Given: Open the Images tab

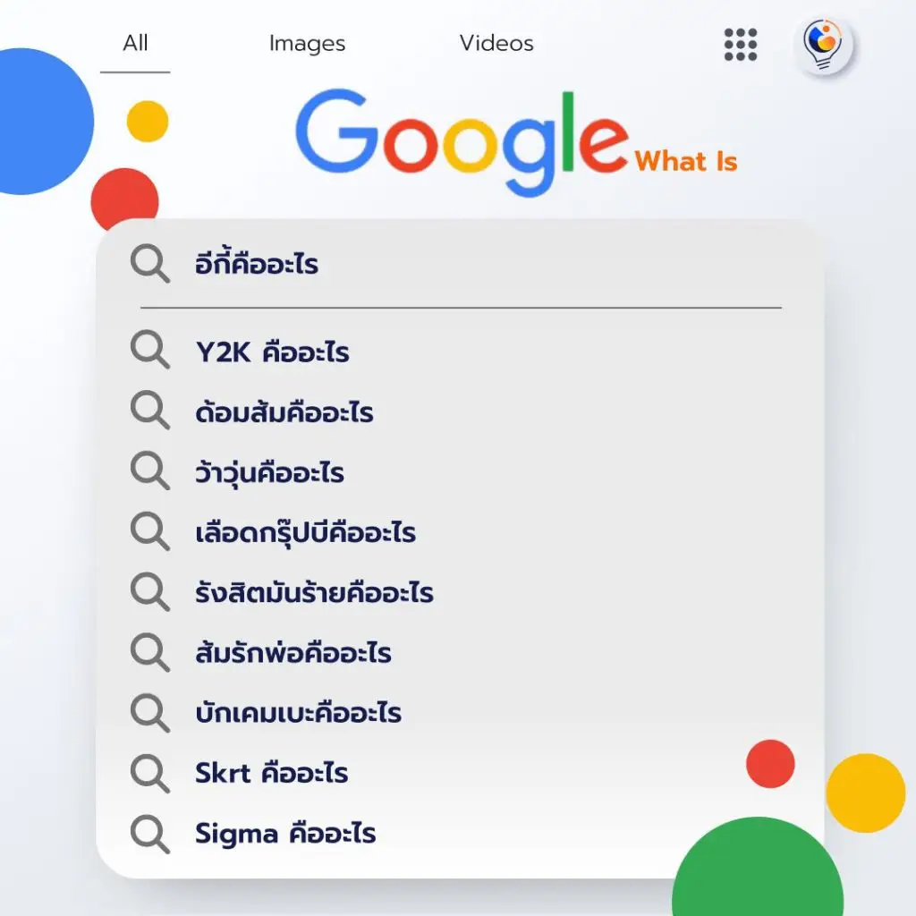Looking at the screenshot, I should click(x=307, y=43).
